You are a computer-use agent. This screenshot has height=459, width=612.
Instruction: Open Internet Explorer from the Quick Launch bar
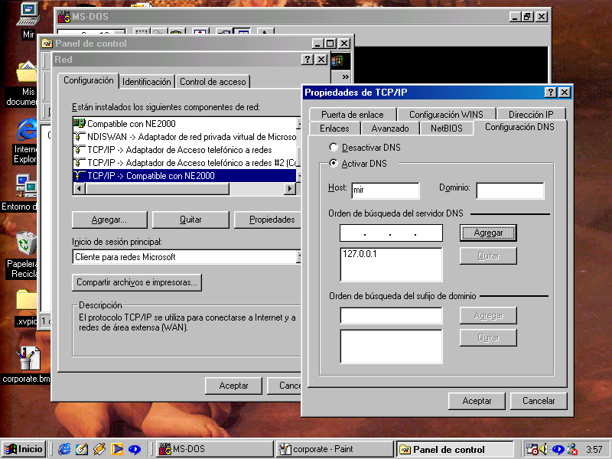[x=66, y=449]
